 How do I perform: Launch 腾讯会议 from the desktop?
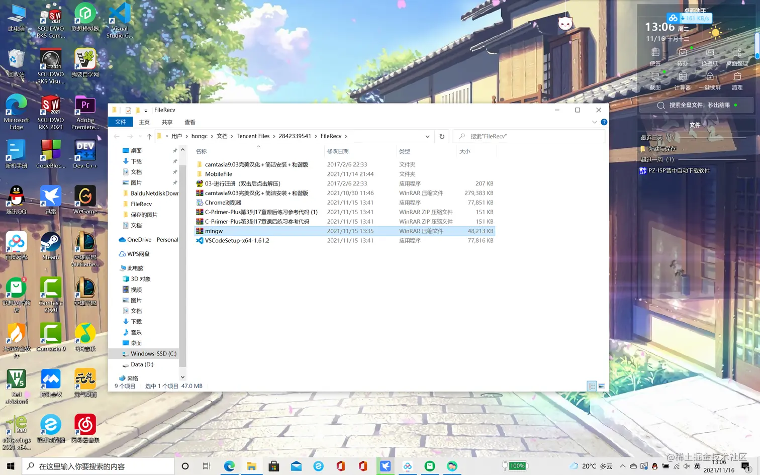(x=51, y=383)
